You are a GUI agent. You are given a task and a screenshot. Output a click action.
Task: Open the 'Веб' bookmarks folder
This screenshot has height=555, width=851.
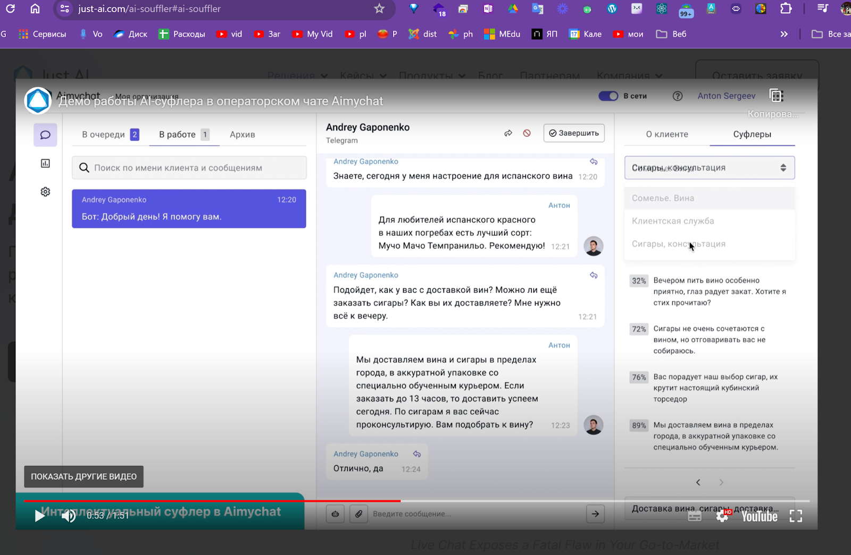point(671,34)
